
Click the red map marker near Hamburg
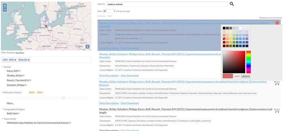click(x=46, y=26)
